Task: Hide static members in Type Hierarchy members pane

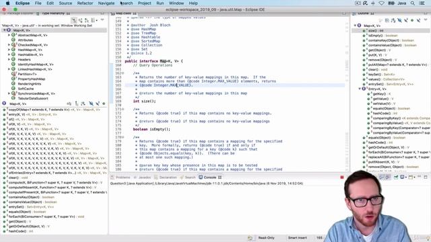Action: tap(97, 104)
